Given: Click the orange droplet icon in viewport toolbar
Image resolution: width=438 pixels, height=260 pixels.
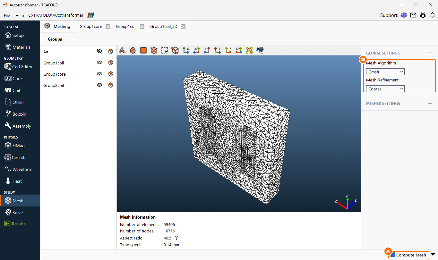Looking at the screenshot, I should tap(133, 50).
